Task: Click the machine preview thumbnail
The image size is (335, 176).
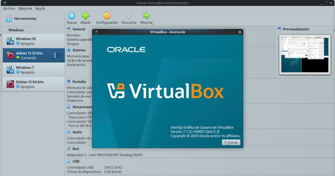Action: pos(305,55)
